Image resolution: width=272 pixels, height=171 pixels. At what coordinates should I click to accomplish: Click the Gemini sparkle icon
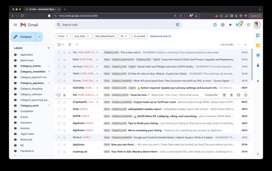pyautogui.click(x=230, y=25)
